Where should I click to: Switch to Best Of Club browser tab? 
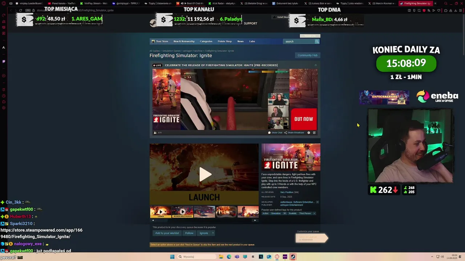point(190,3)
